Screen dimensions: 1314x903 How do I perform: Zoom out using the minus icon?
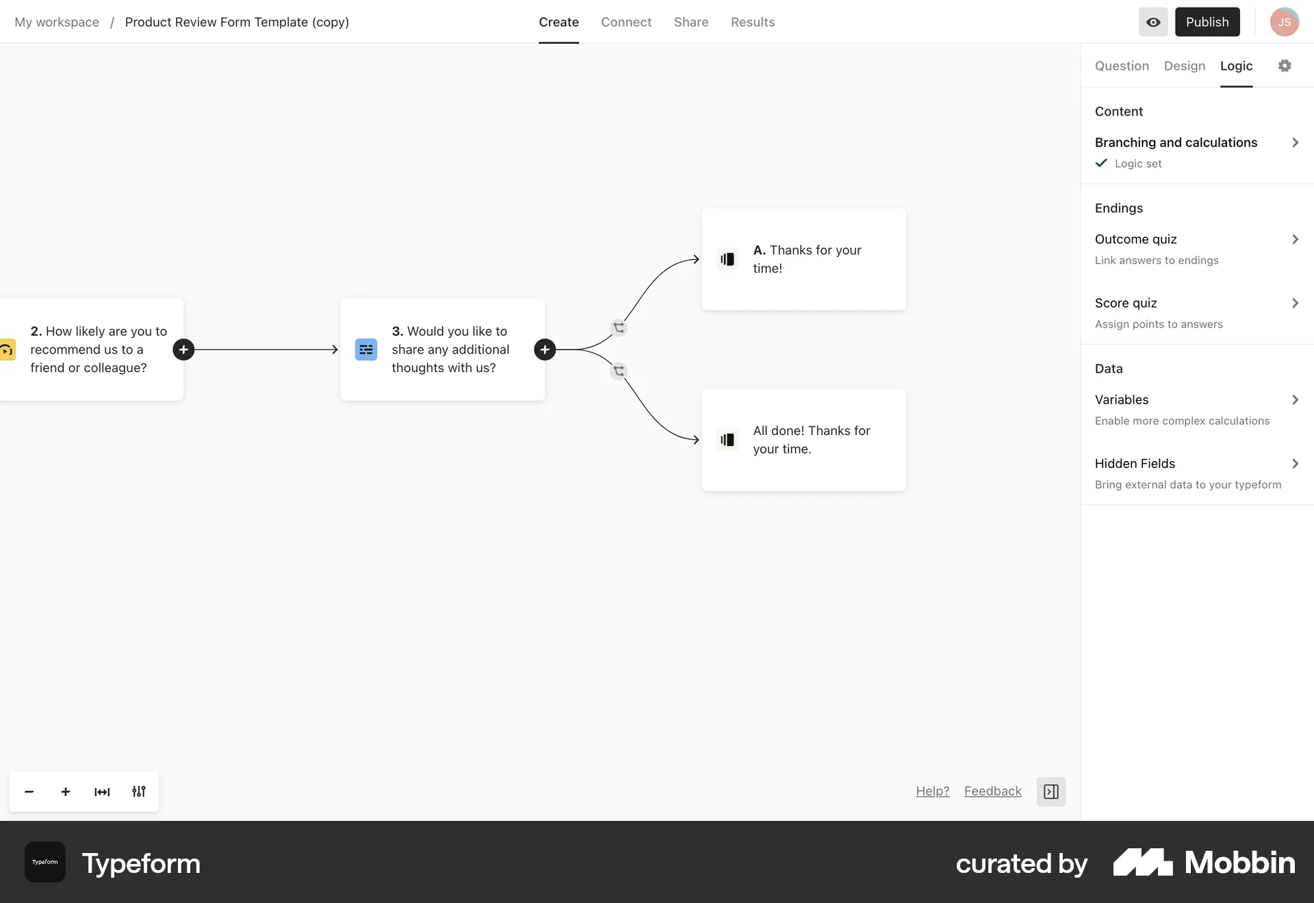coord(29,791)
